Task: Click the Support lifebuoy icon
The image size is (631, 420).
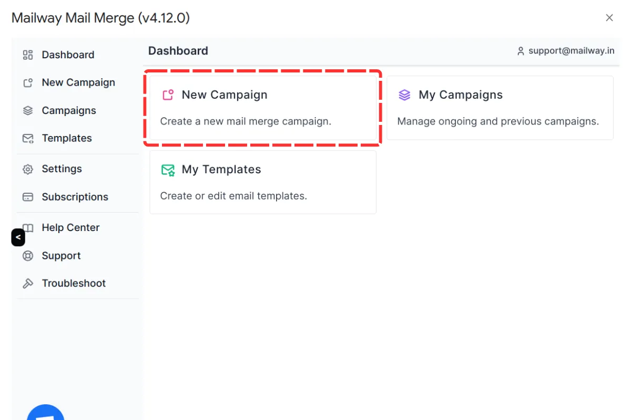Action: (x=27, y=255)
